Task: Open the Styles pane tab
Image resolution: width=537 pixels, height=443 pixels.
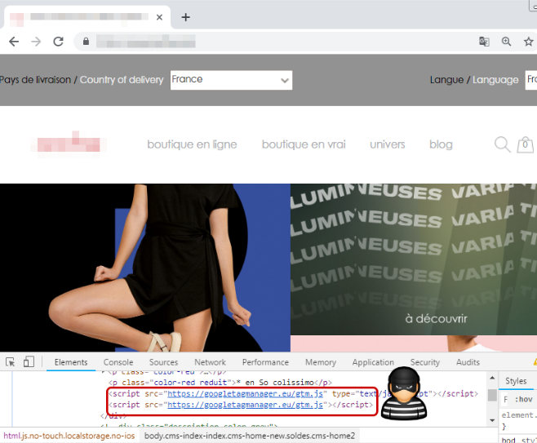Action: [x=516, y=381]
